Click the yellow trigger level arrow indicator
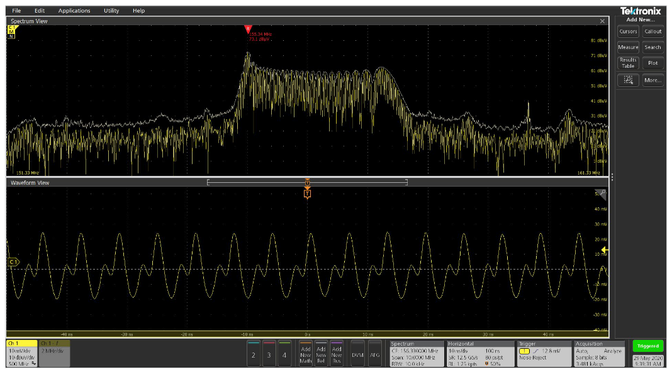 [x=604, y=250]
